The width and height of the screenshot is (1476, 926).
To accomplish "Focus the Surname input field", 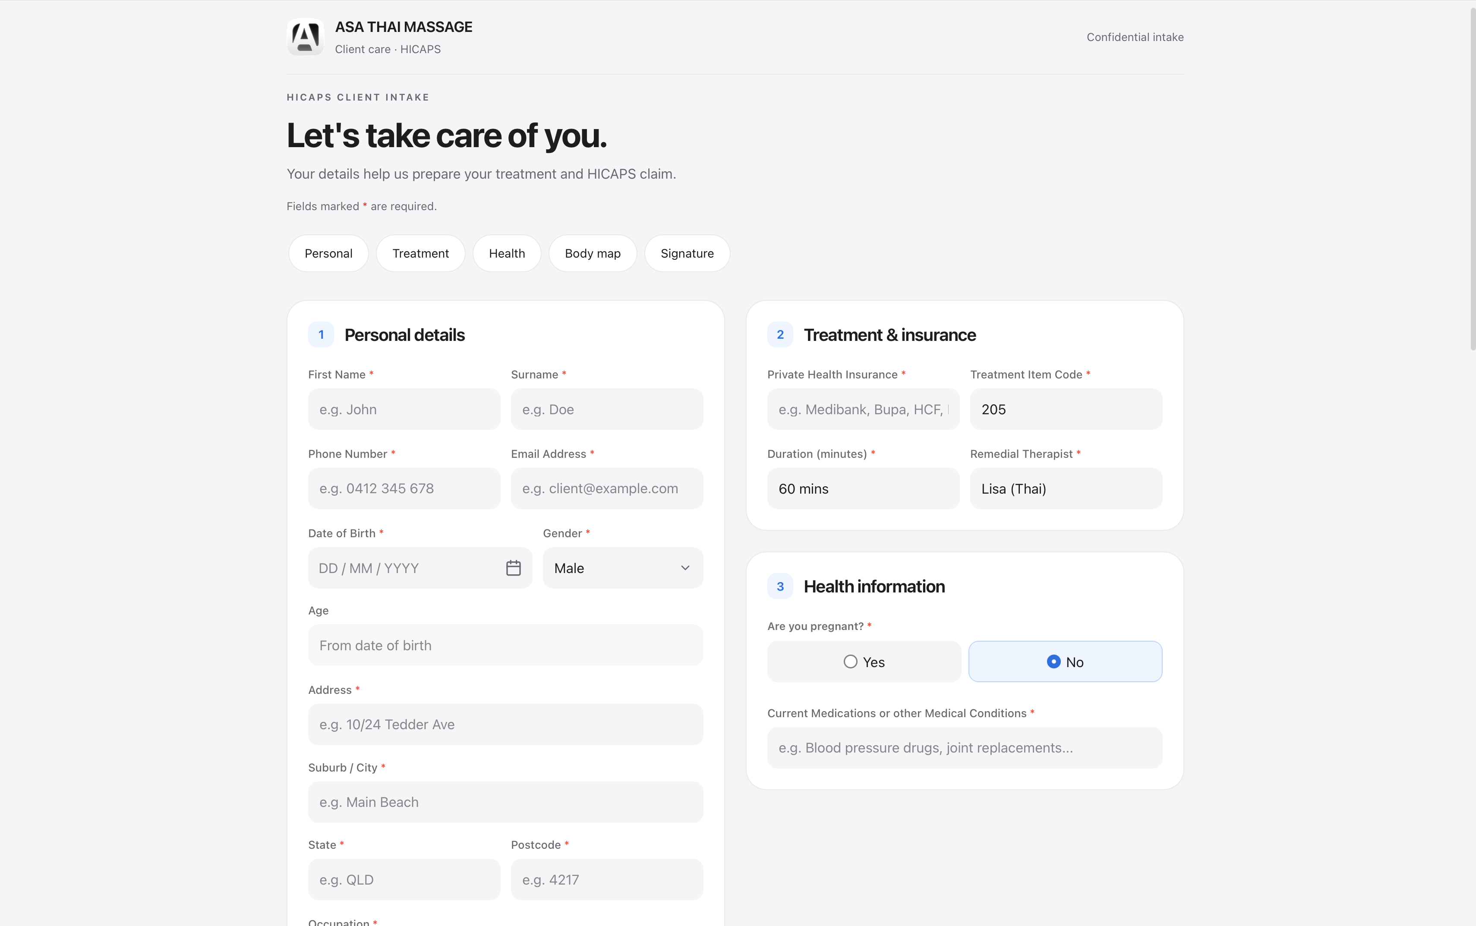I will click(x=607, y=409).
